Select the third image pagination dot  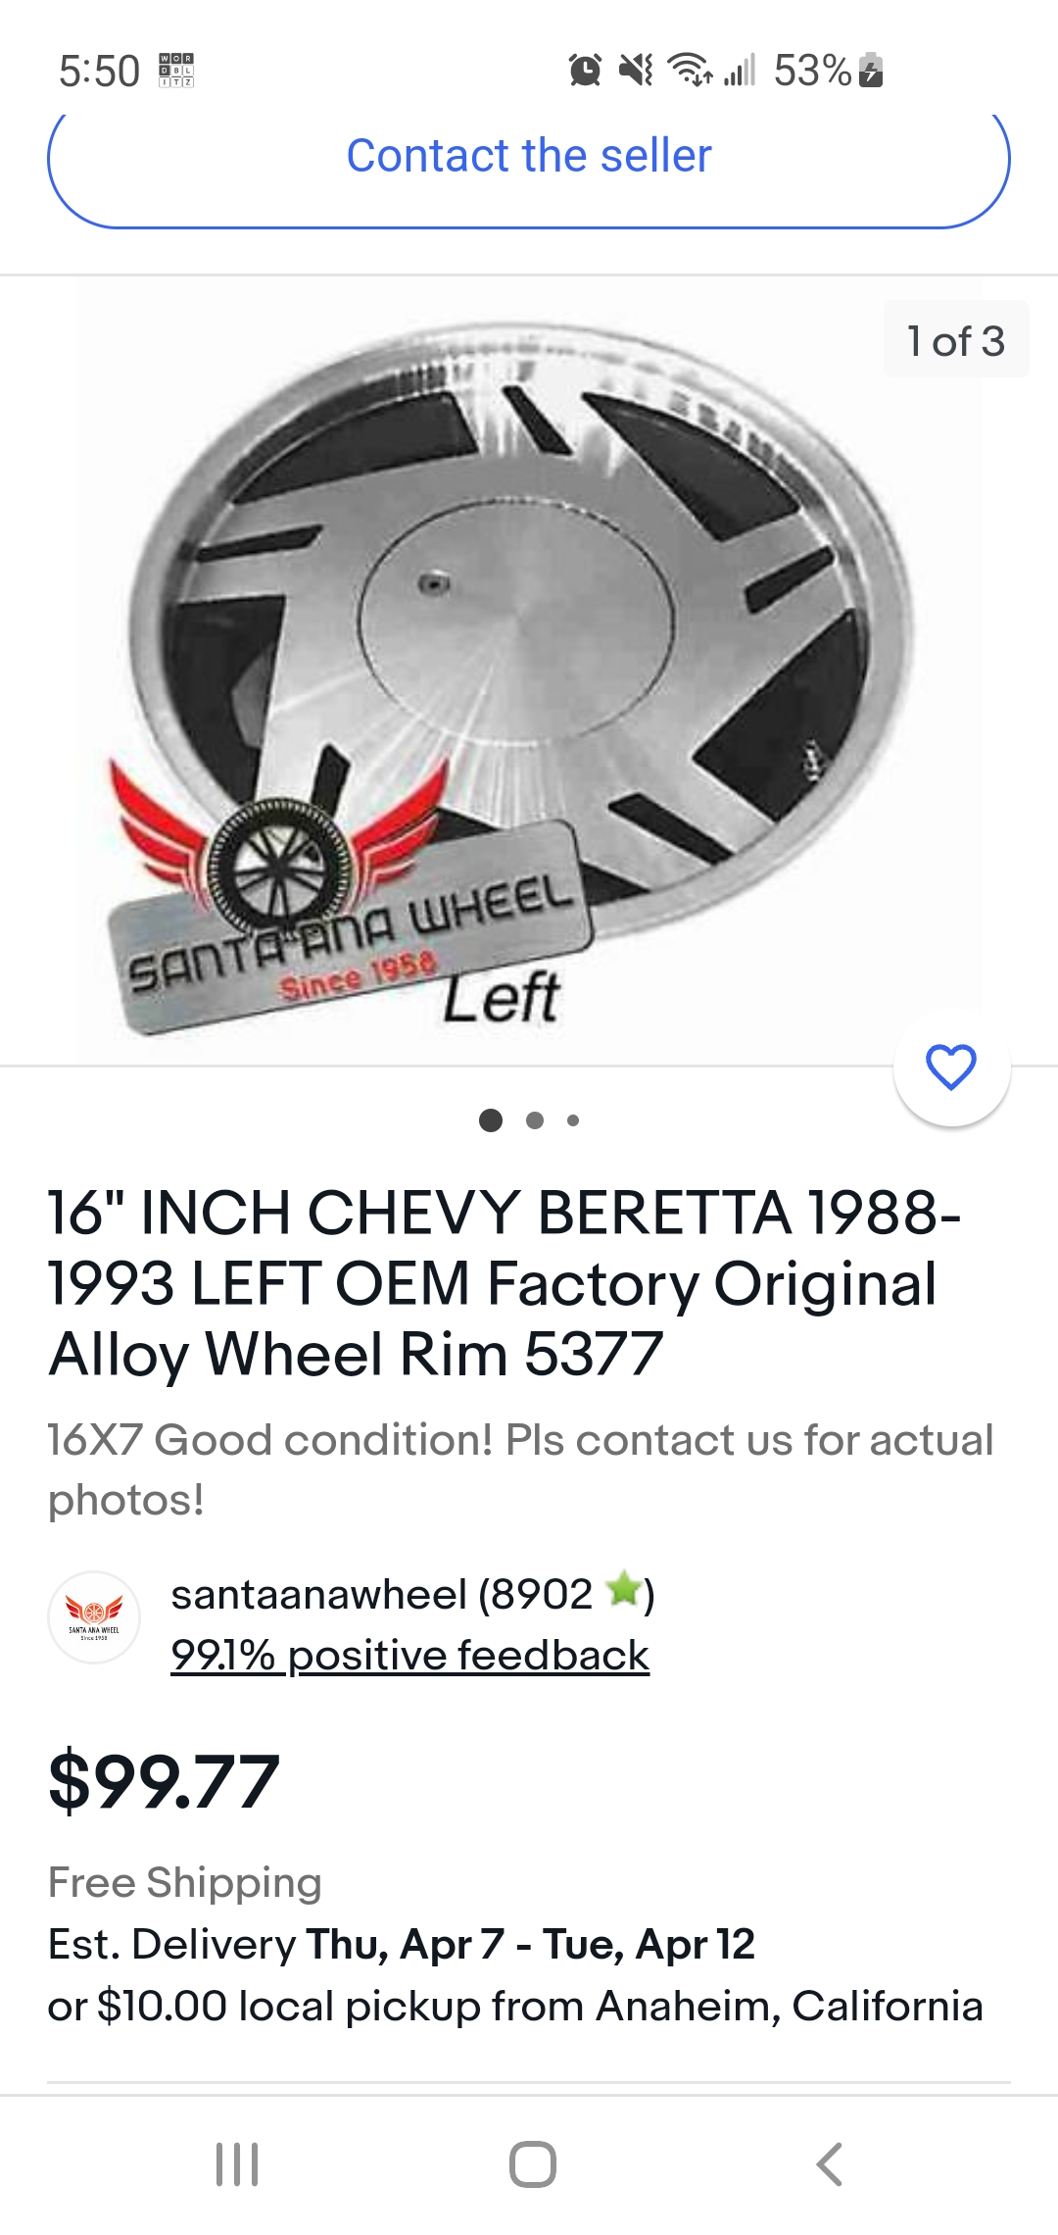(573, 1120)
